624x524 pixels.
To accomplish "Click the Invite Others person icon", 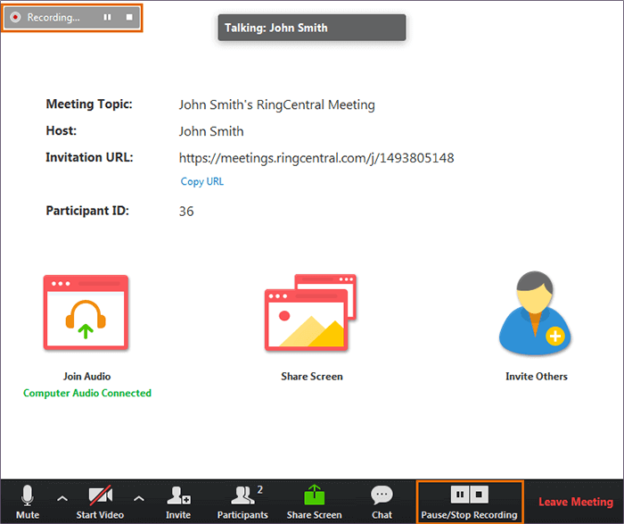I will [x=536, y=313].
